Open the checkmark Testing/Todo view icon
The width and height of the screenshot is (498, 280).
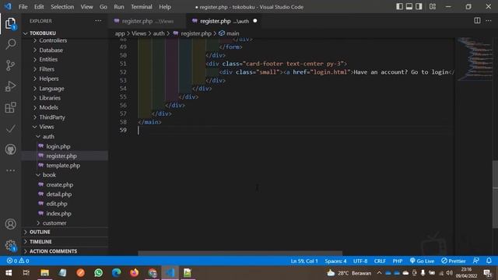(10, 128)
